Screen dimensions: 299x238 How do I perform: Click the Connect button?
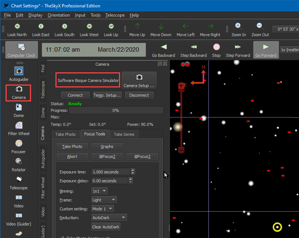pos(75,95)
